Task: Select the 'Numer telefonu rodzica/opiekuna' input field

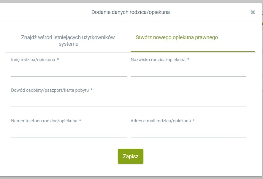Action: tap(69, 132)
